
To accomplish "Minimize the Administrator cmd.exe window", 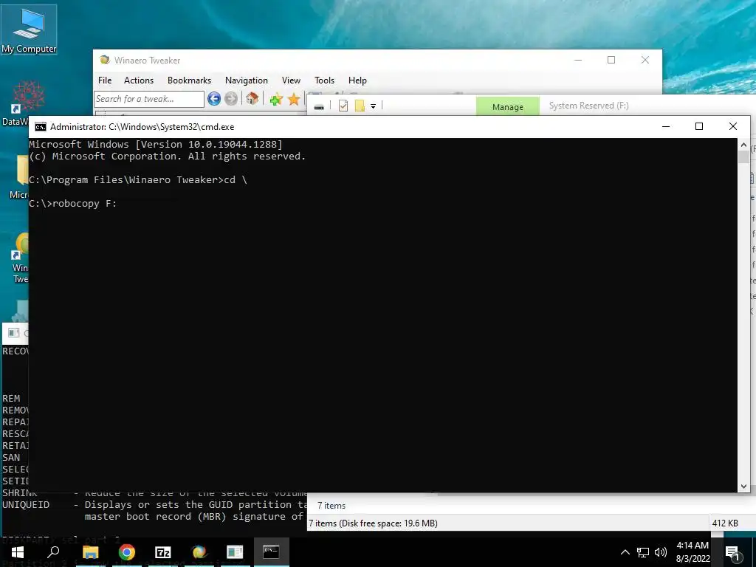I will coord(666,126).
